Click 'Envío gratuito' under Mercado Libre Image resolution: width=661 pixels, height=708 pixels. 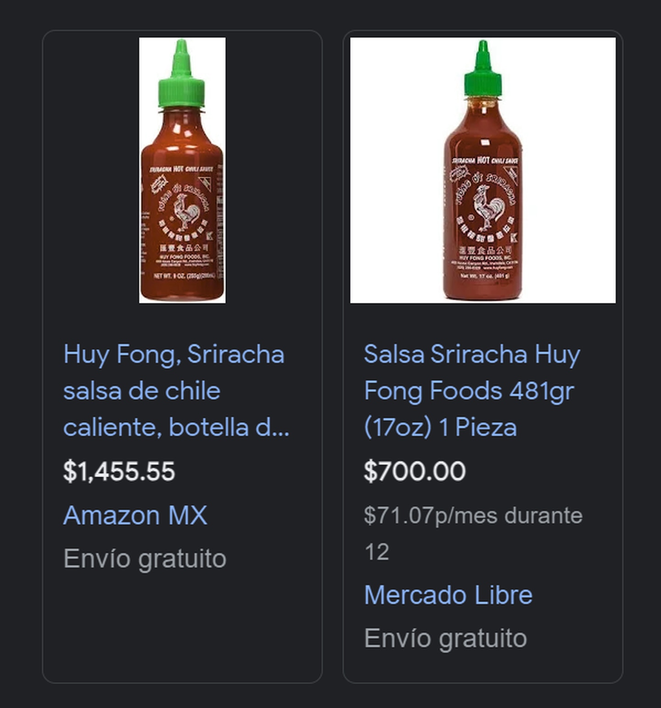point(445,638)
